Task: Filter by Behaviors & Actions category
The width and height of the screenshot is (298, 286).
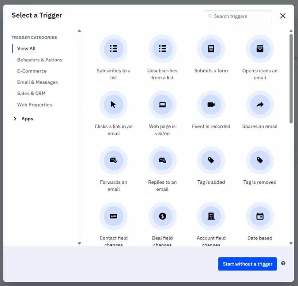Action: click(x=40, y=60)
